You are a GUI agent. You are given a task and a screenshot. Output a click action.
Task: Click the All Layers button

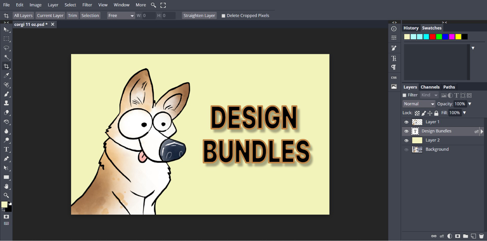pyautogui.click(x=23, y=16)
